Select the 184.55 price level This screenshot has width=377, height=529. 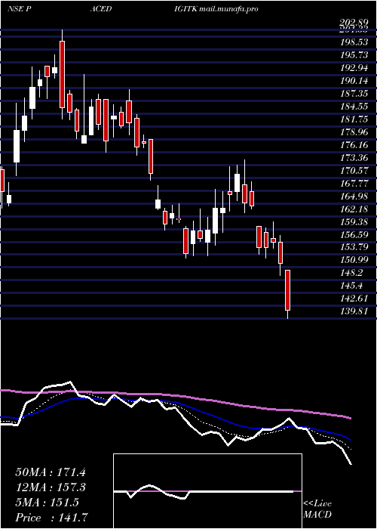(x=354, y=107)
